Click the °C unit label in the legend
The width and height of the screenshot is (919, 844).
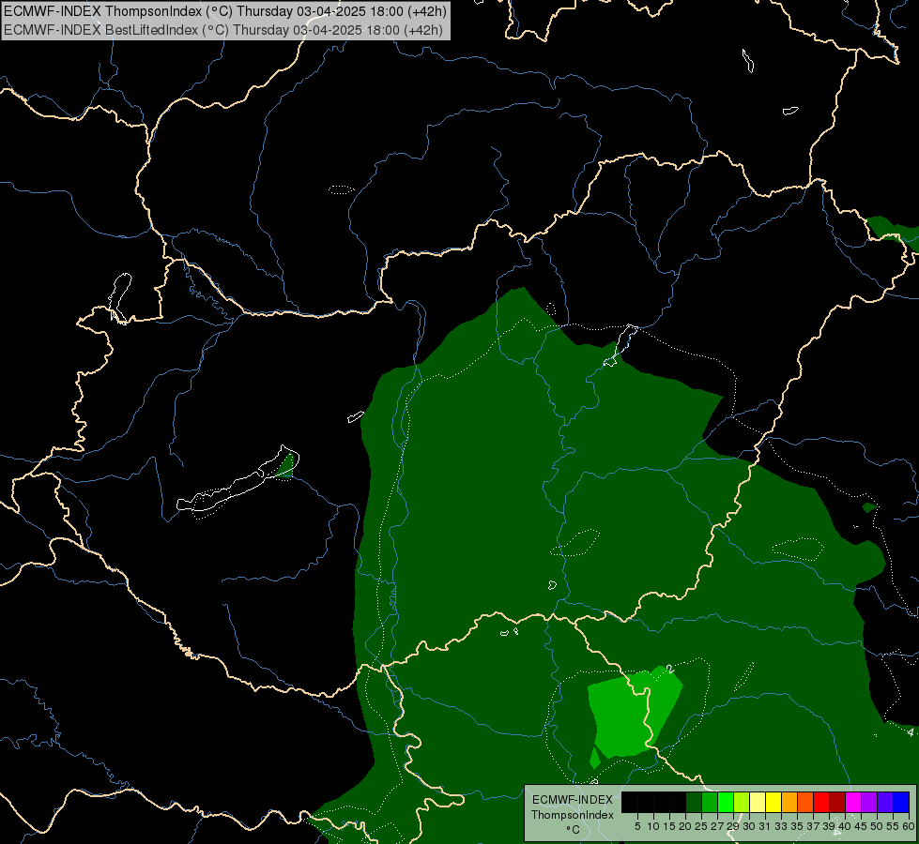point(574,829)
